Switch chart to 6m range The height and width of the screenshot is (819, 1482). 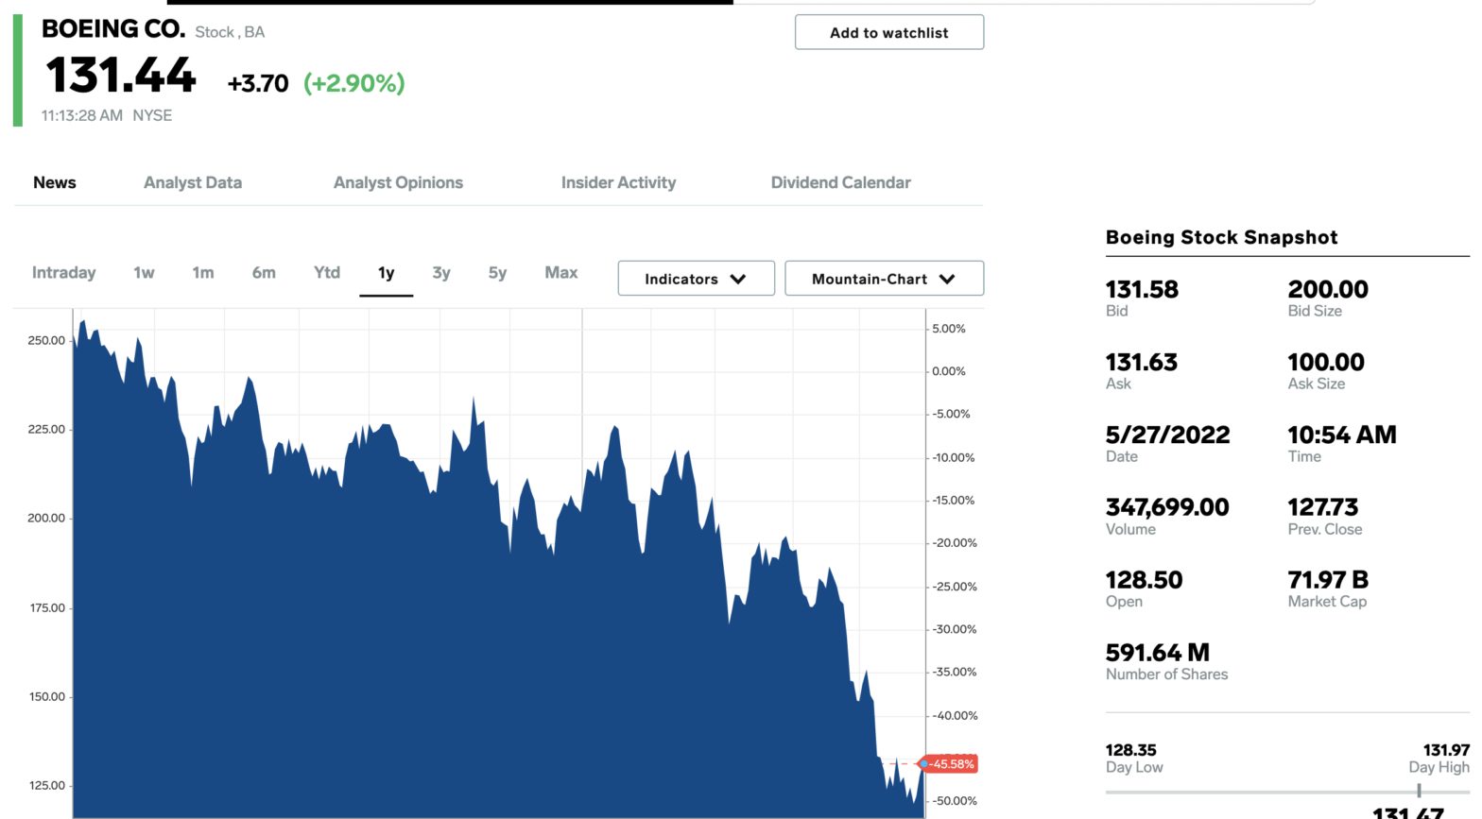(264, 273)
